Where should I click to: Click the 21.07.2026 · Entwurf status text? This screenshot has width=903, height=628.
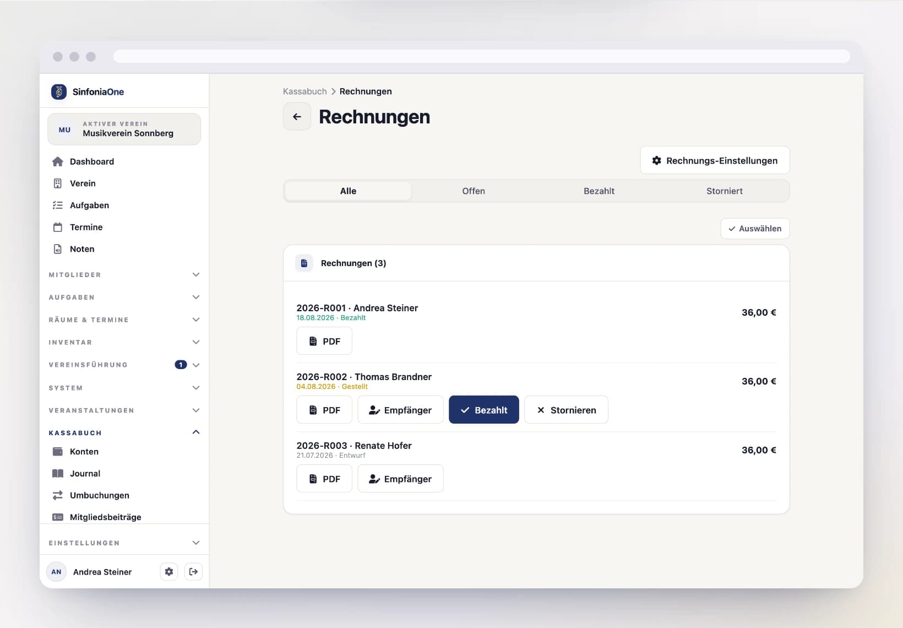click(x=331, y=456)
